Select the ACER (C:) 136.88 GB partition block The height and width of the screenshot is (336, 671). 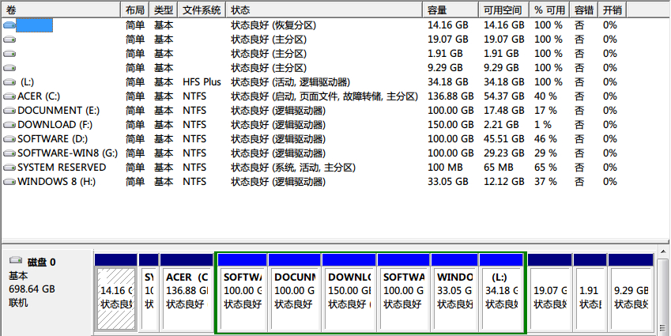tap(187, 293)
